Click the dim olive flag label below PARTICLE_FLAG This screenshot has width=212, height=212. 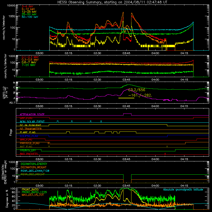[x=26, y=147]
